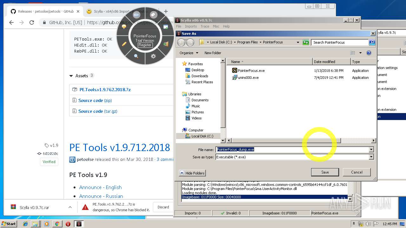Discard the blocked PE.Tools download

coord(163,207)
